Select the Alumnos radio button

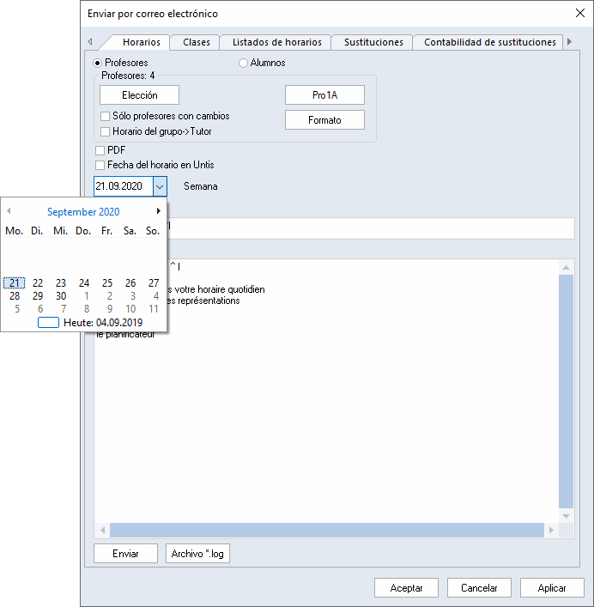tap(243, 63)
